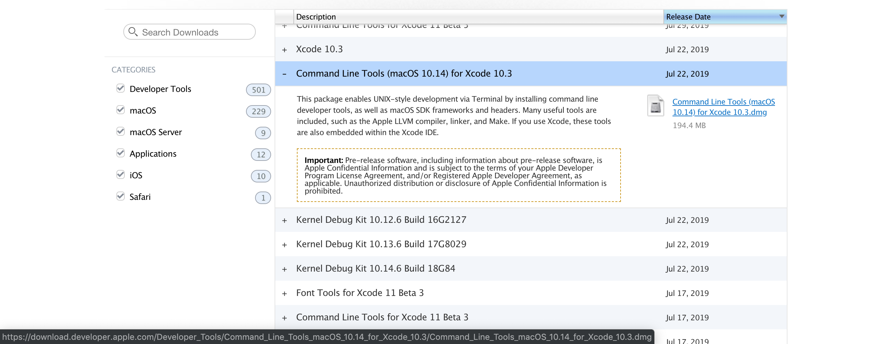892x344 pixels.
Task: Click Jul 22, 2019 date for Kernel Debug Kit 10.12.6
Action: pyautogui.click(x=687, y=220)
